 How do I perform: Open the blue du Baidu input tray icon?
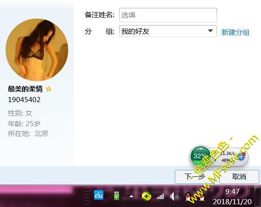[99, 195]
